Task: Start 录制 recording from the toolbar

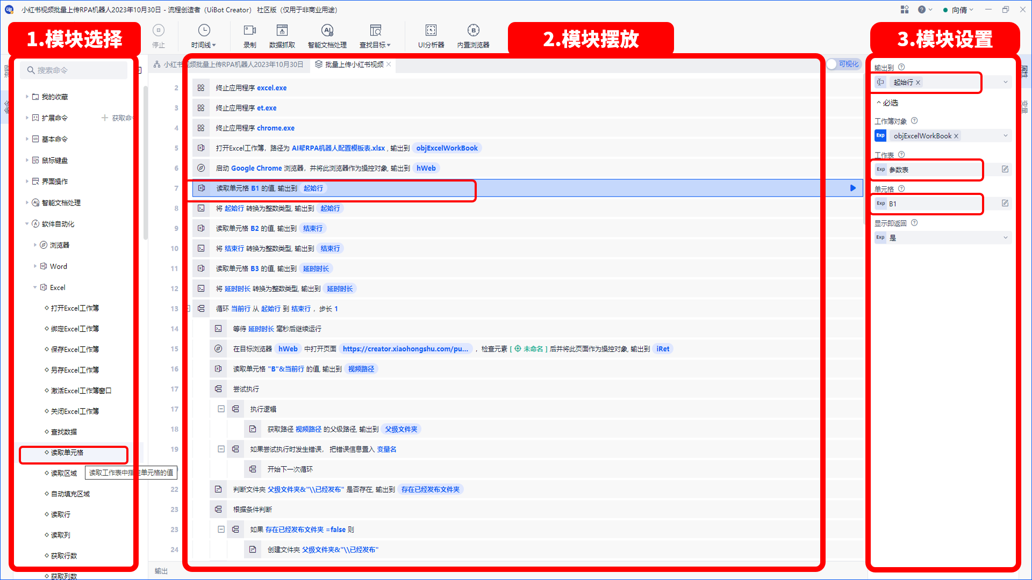Action: [x=250, y=35]
